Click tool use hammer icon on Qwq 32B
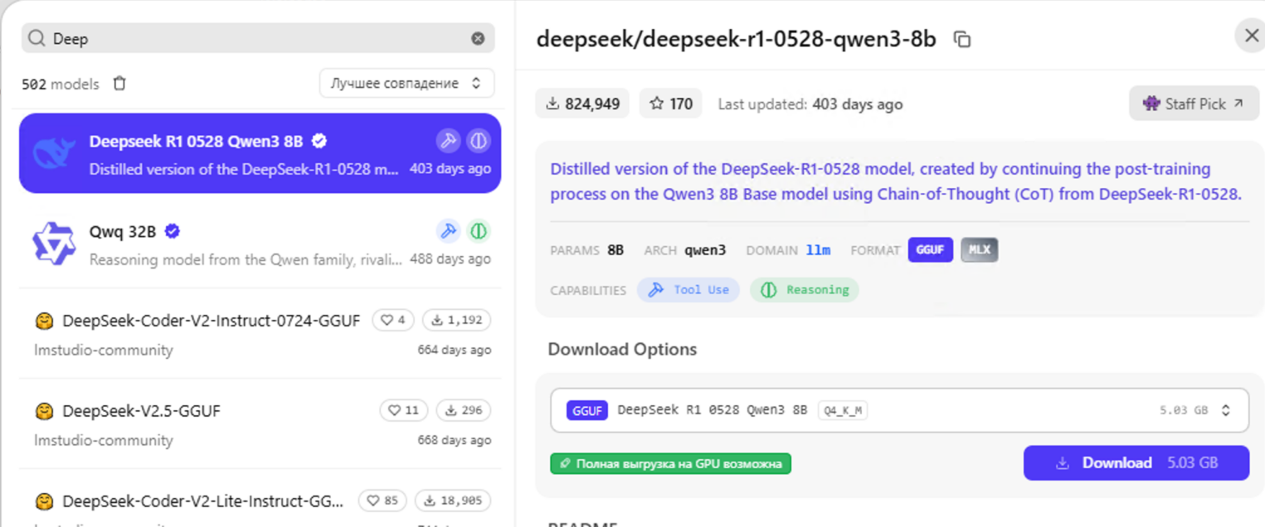 pos(448,231)
